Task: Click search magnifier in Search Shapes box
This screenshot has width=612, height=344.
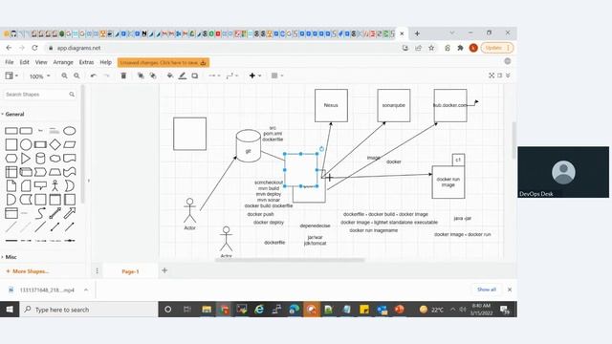Action: [72, 95]
